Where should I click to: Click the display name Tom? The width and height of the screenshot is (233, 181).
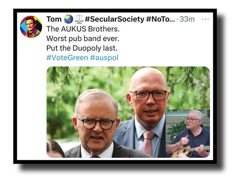click(54, 19)
